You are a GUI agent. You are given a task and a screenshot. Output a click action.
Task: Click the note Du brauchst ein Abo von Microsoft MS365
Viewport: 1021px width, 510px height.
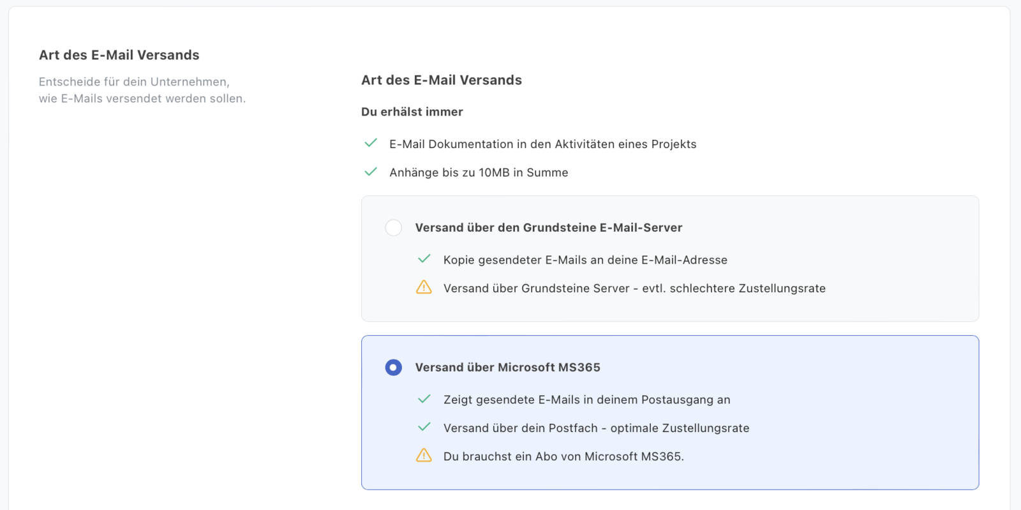[563, 456]
